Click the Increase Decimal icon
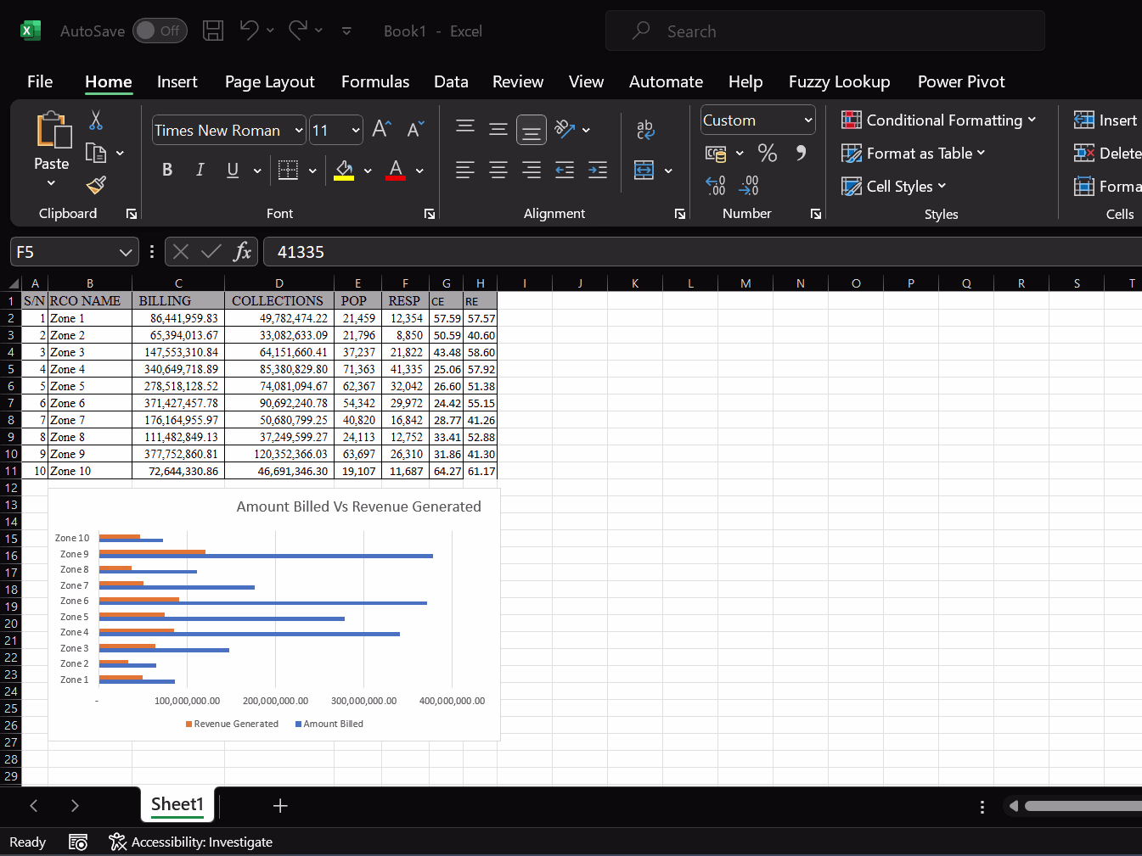Screen dimensions: 1142x856 pos(716,185)
